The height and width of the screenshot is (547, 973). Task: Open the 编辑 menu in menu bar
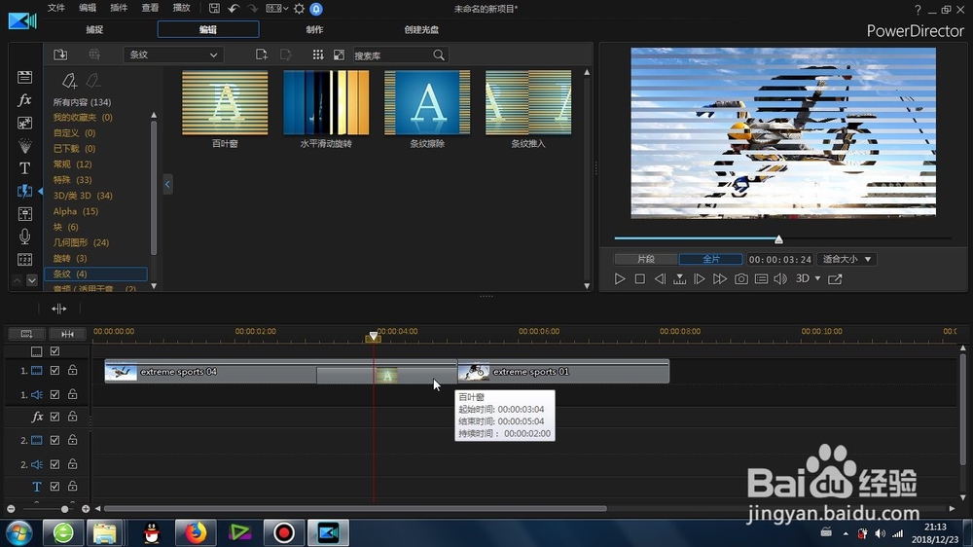[88, 8]
